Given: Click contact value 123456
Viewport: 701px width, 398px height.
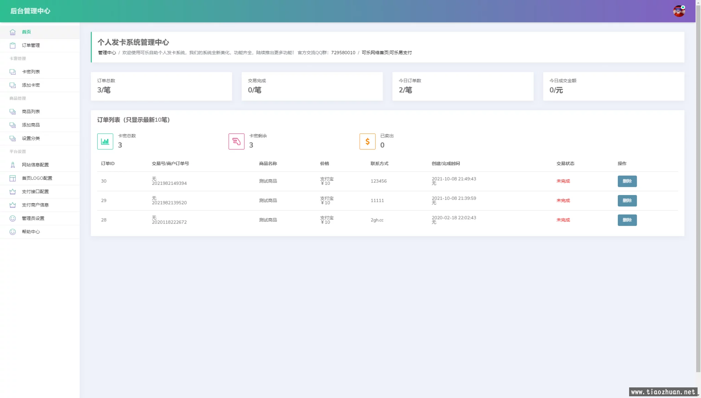Looking at the screenshot, I should pyautogui.click(x=379, y=181).
